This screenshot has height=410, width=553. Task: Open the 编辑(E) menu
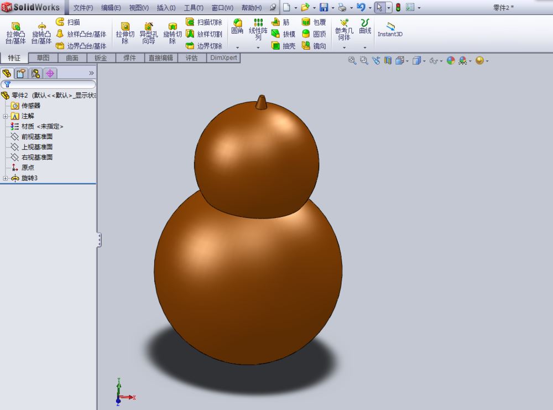click(111, 8)
